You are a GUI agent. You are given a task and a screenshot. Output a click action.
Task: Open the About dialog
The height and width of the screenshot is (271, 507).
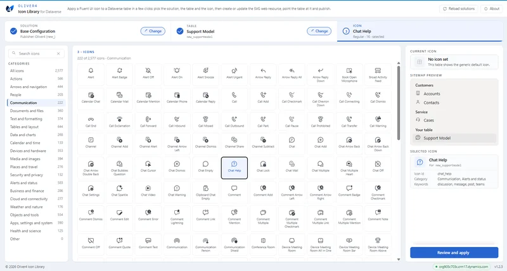[x=492, y=9]
